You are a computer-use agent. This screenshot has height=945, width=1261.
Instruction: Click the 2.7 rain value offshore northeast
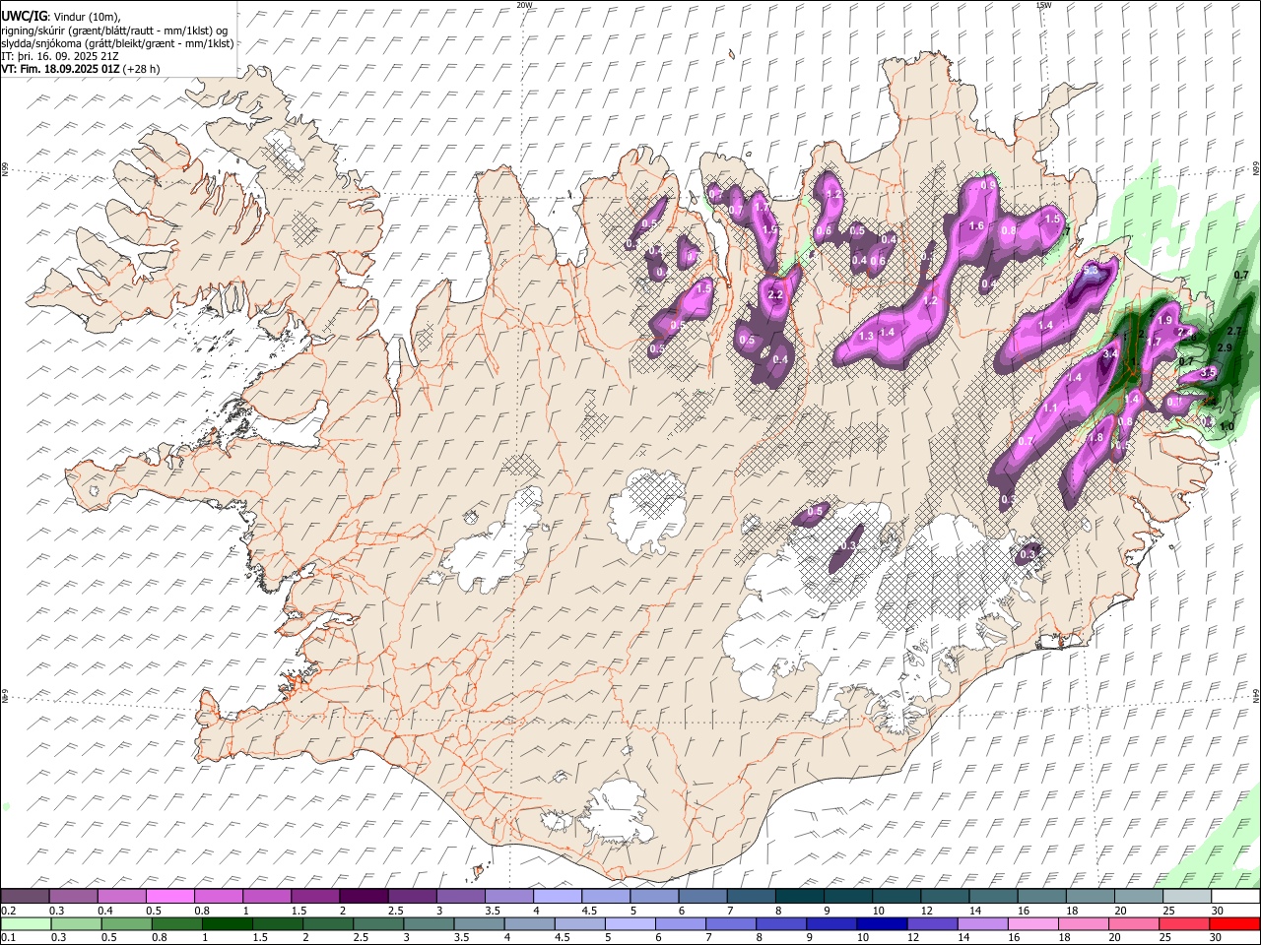(x=1234, y=333)
